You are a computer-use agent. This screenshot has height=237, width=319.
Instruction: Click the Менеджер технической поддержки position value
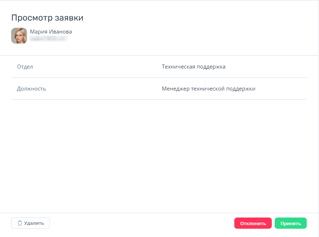tap(208, 89)
